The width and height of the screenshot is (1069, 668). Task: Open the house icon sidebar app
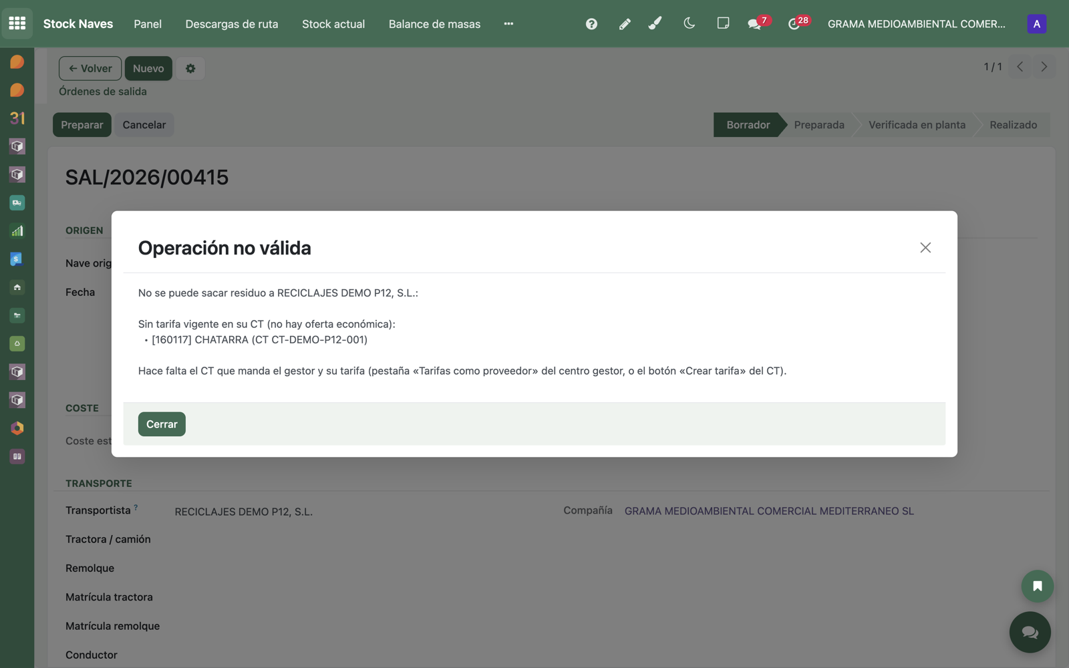click(17, 287)
